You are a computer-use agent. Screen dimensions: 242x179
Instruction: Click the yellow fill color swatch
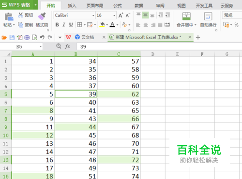point(102,25)
